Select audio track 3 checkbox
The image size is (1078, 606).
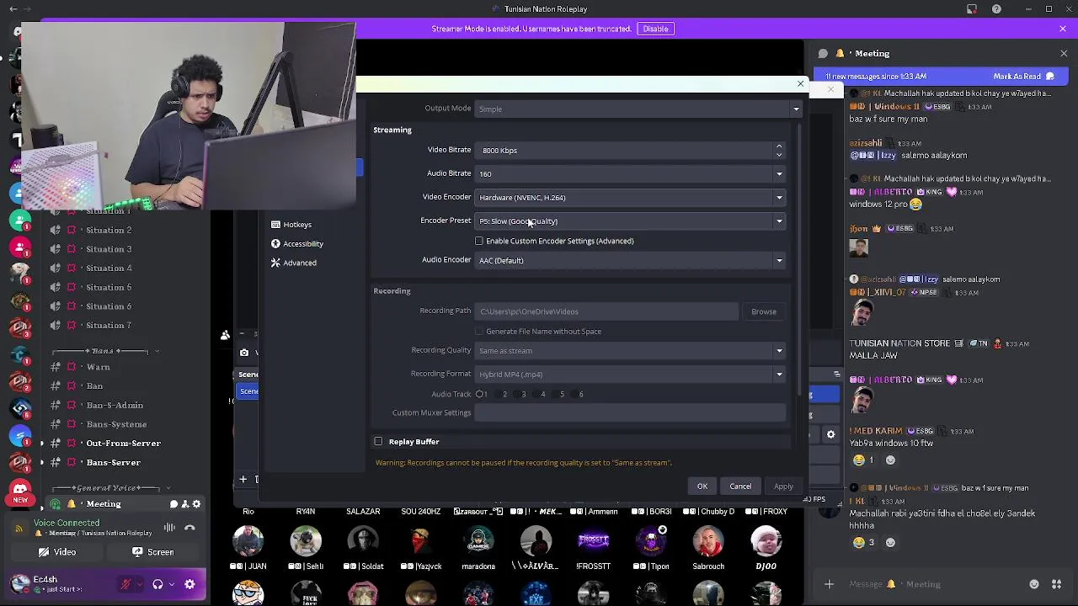[518, 394]
